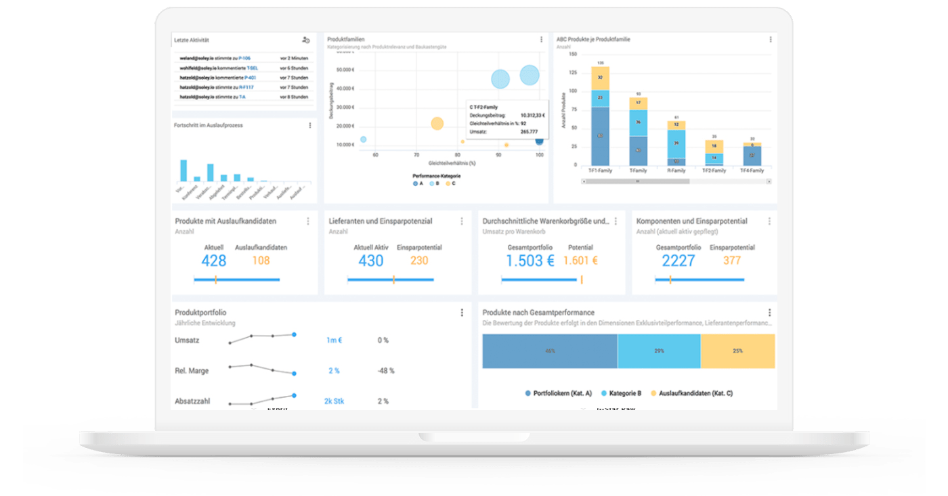948x496 pixels.
Task: Open the ABC Produkte je Produktfamilie options menu
Action: point(770,39)
